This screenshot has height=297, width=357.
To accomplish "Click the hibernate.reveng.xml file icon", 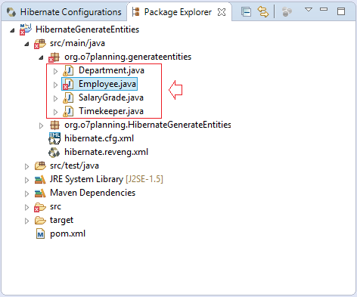I will click(x=54, y=152).
